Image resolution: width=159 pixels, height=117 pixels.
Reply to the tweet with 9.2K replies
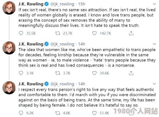pyautogui.click(x=21, y=113)
